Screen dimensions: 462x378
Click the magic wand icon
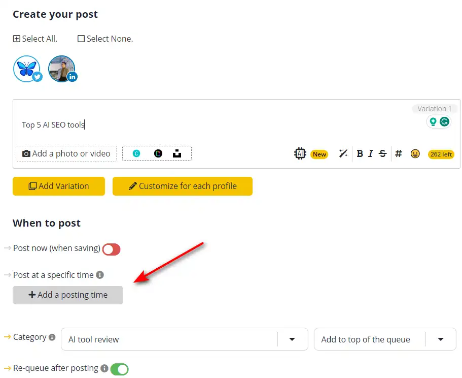tap(343, 153)
